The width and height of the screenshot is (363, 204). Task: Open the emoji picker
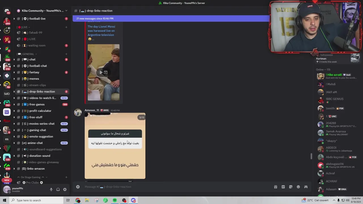(x=298, y=187)
